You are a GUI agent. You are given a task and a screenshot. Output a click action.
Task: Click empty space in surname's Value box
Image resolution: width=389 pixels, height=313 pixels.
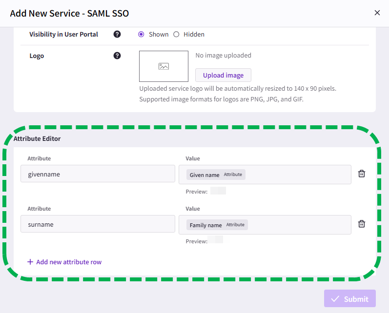click(298, 225)
